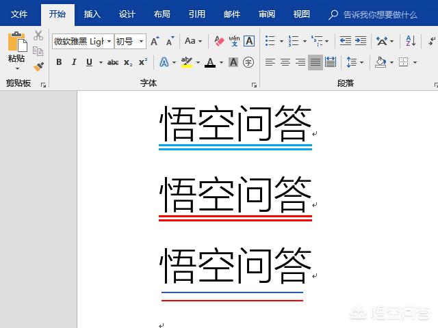Click the shading paint bucket icon
438x328 pixels.
(381, 62)
